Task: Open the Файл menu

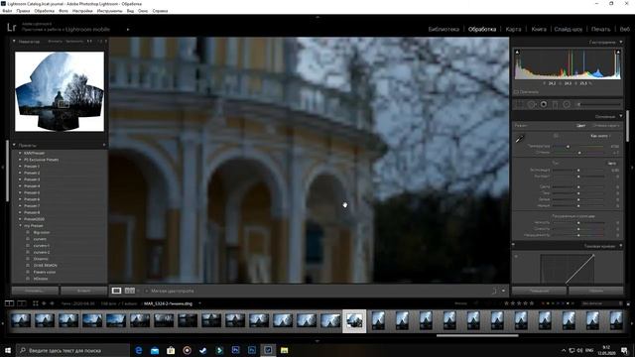Action: (x=7, y=11)
